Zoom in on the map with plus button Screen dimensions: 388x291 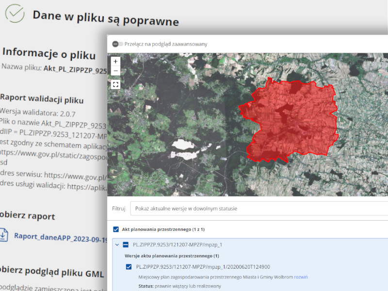point(115,62)
